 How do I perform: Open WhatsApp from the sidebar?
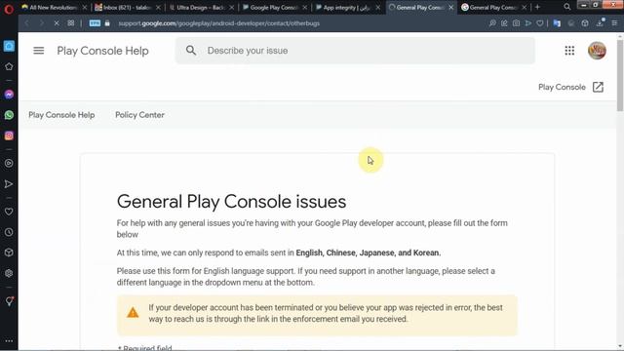point(9,115)
